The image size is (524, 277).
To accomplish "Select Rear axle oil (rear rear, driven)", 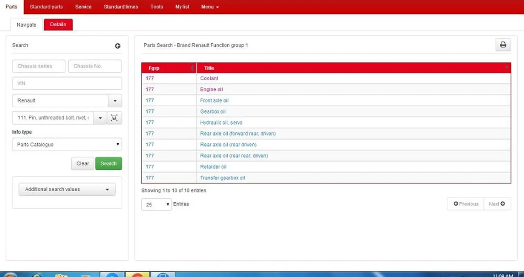I will [234, 156].
